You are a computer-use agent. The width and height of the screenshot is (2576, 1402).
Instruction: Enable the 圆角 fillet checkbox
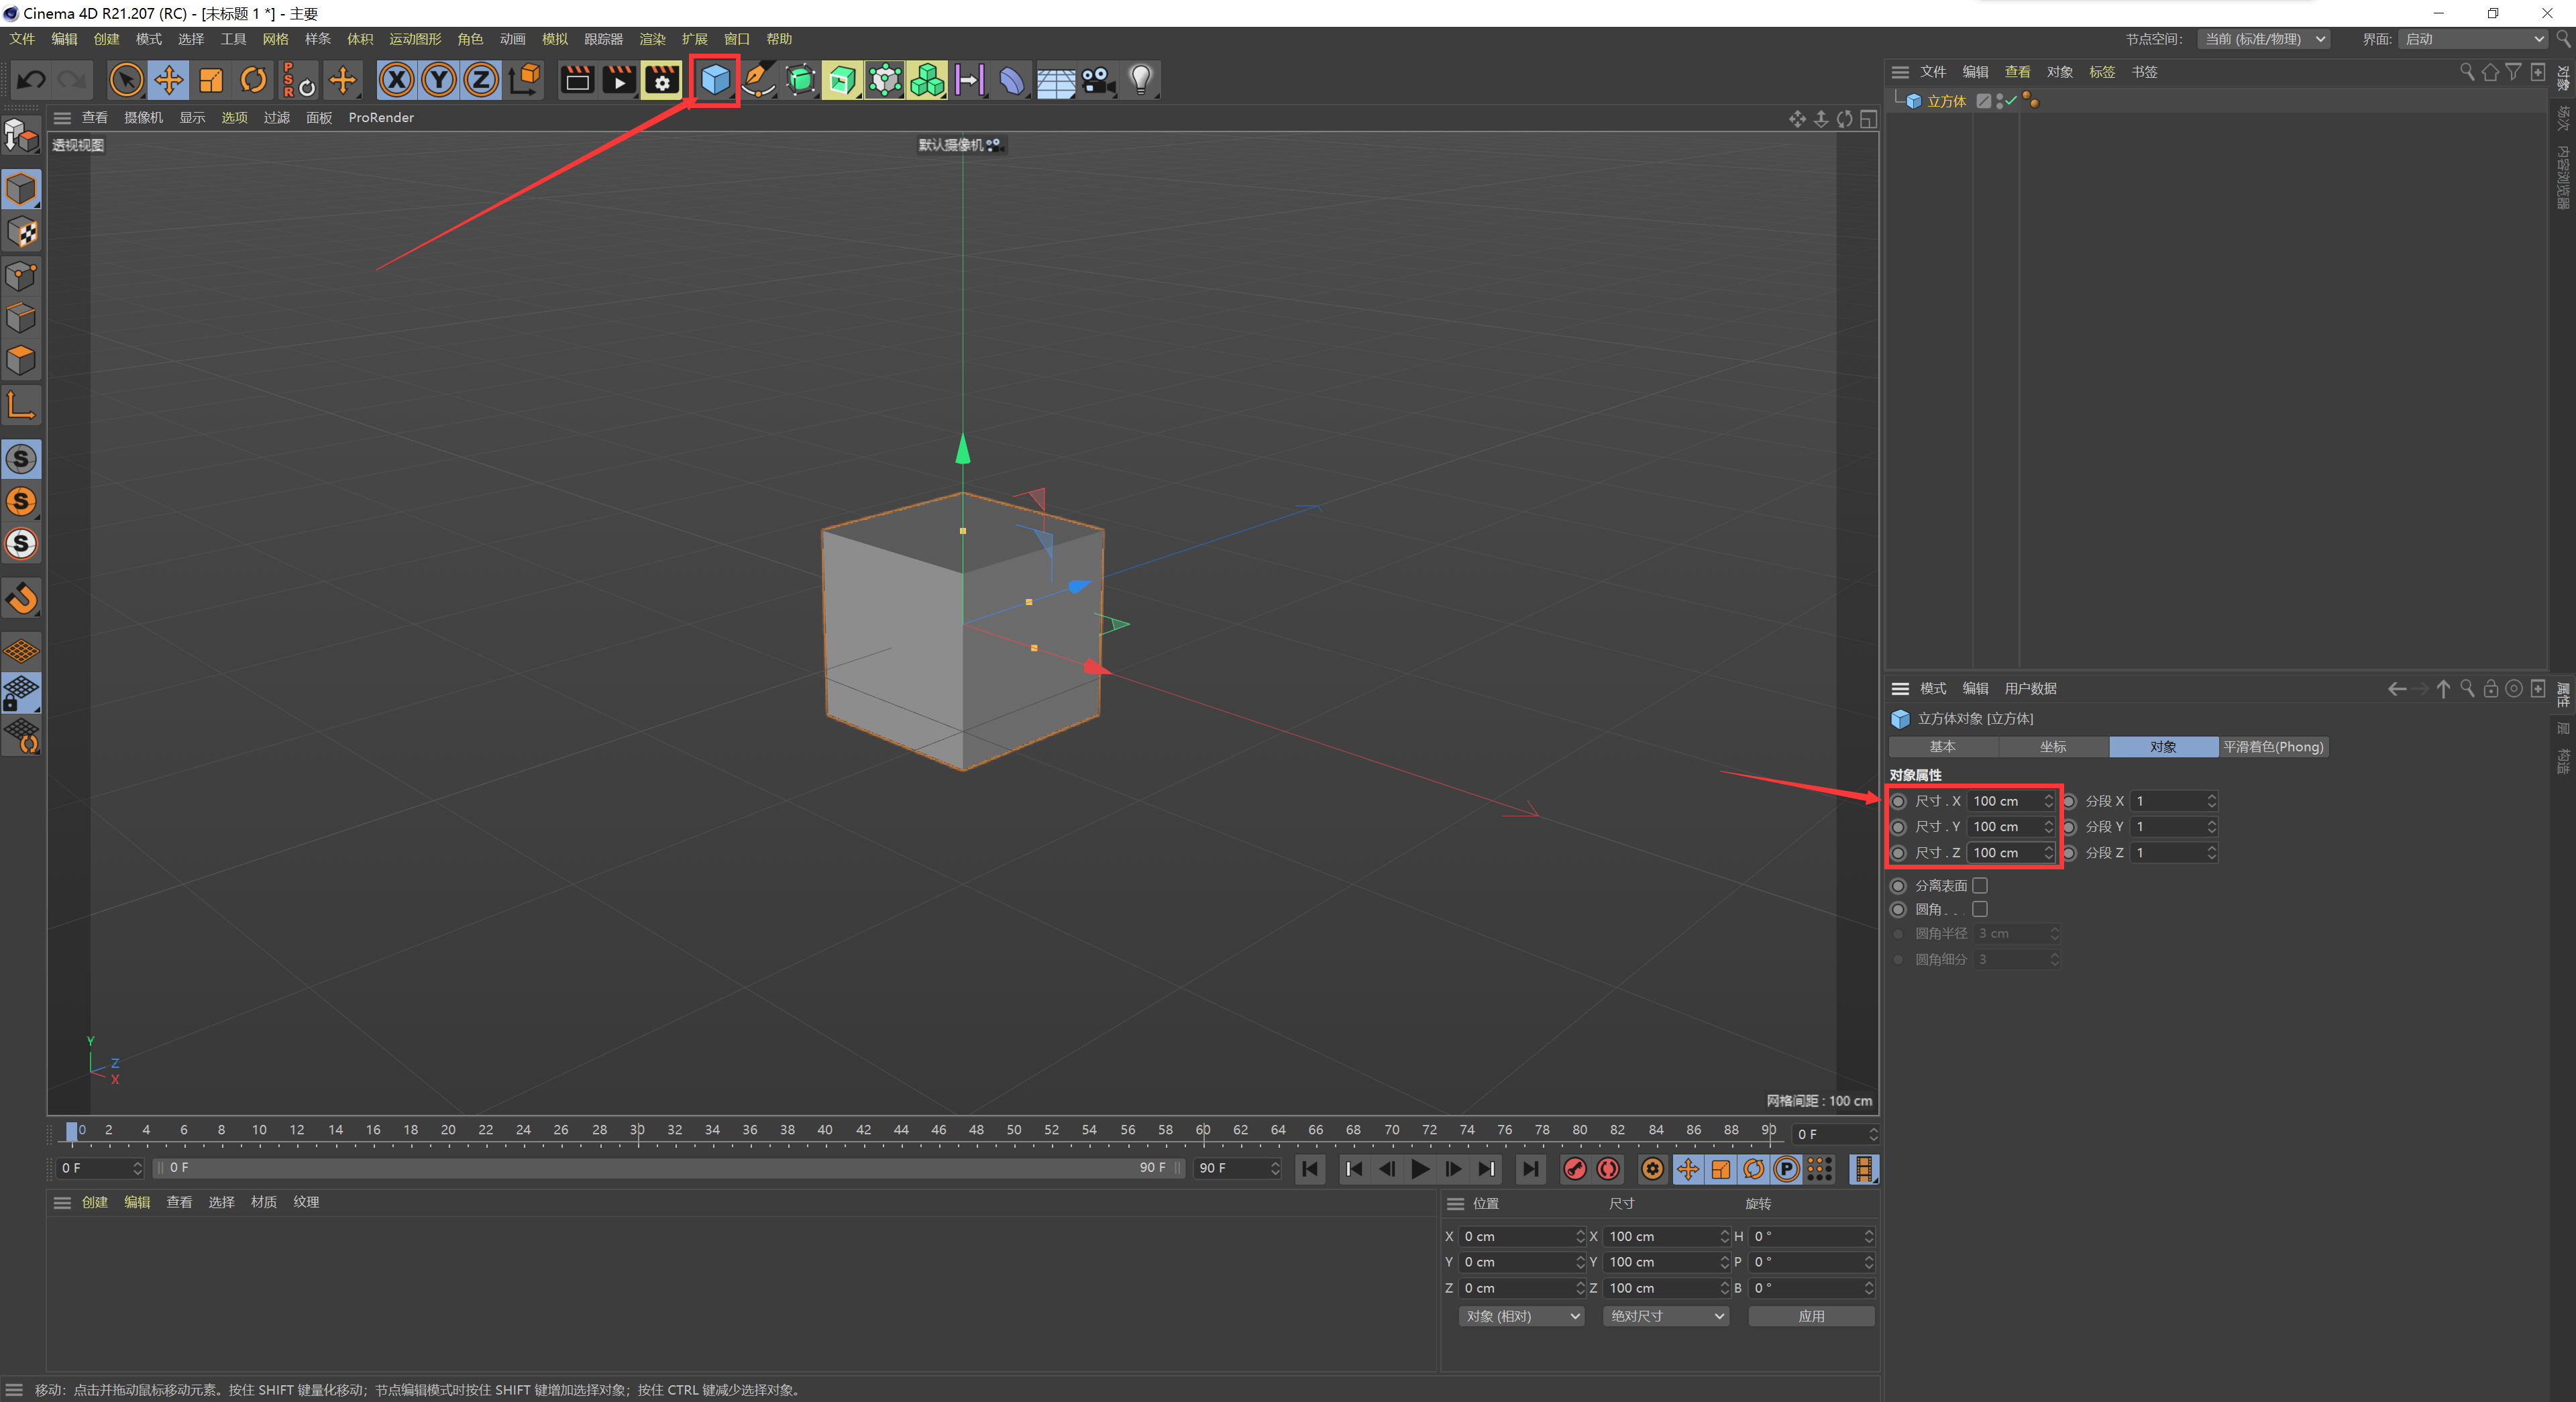1980,909
